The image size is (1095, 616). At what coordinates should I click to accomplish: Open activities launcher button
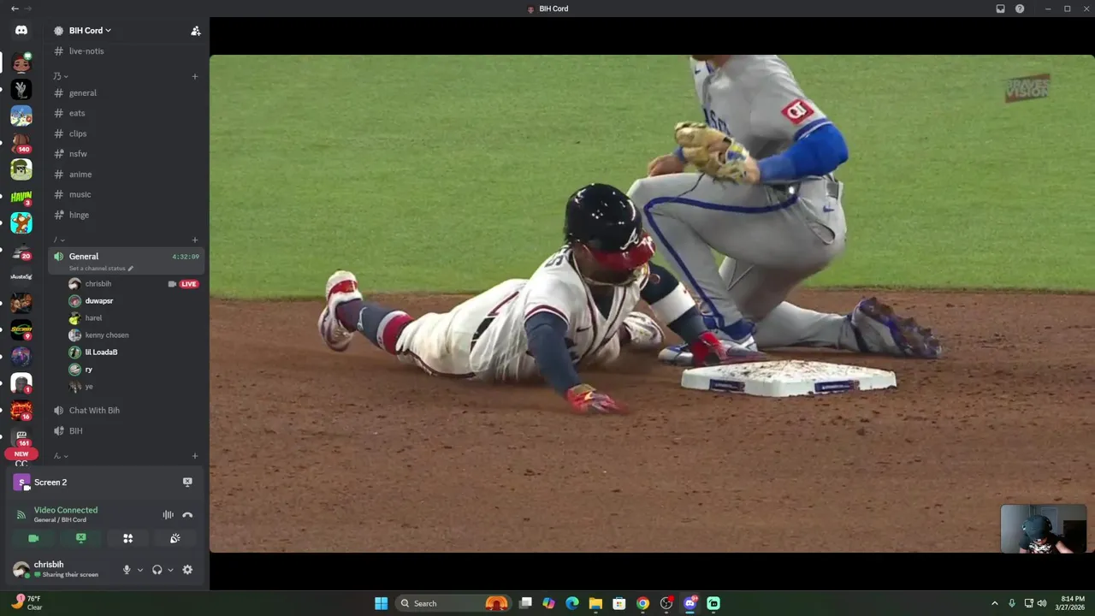coord(127,538)
